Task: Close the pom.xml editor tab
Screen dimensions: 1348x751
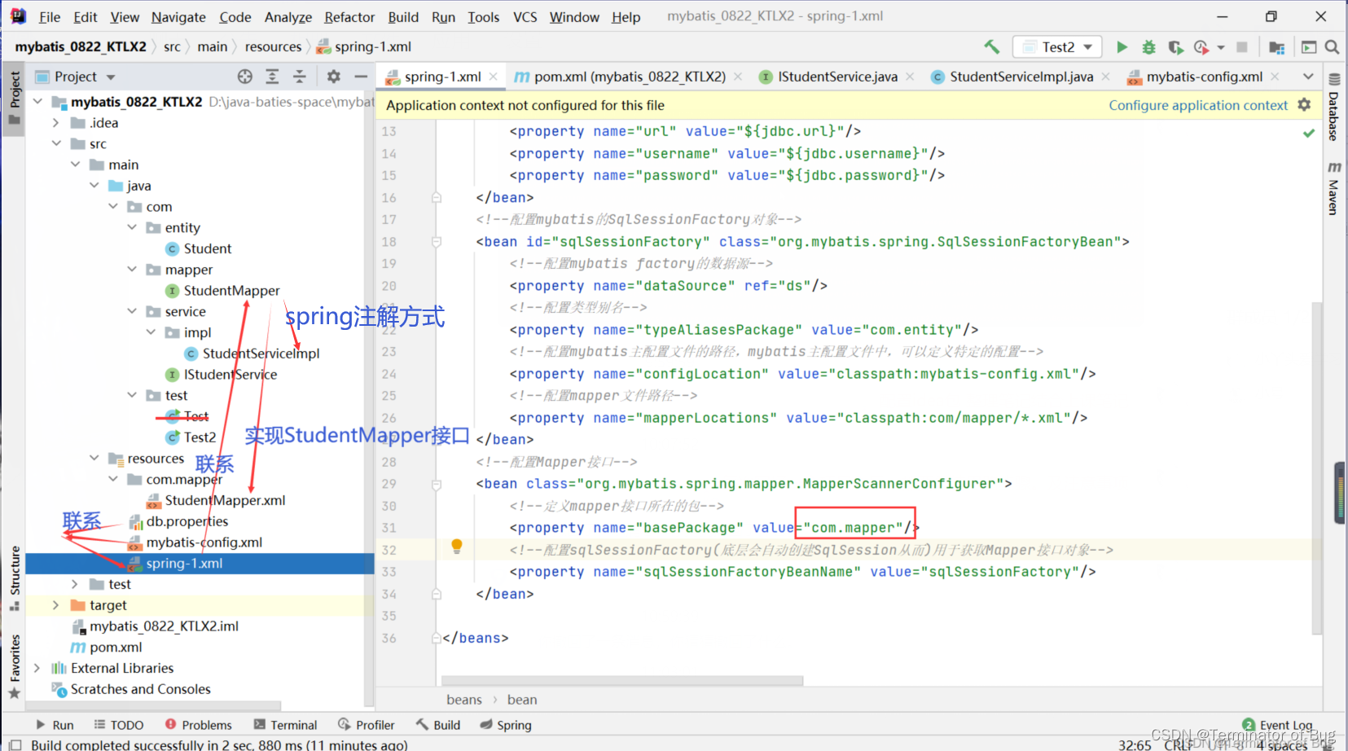Action: 737,77
